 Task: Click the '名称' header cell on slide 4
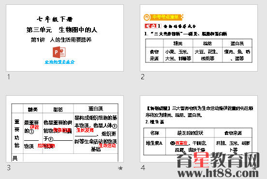tap(155, 133)
